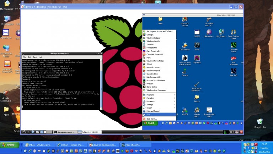The width and height of the screenshot is (273, 154).
Task: Open the hldocs folder shortcut
Action: pyautogui.click(x=197, y=98)
